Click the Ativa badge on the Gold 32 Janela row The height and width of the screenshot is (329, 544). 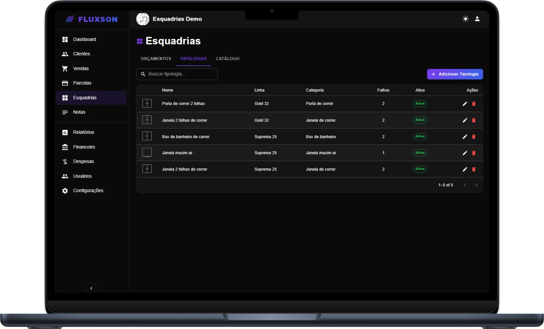point(420,120)
